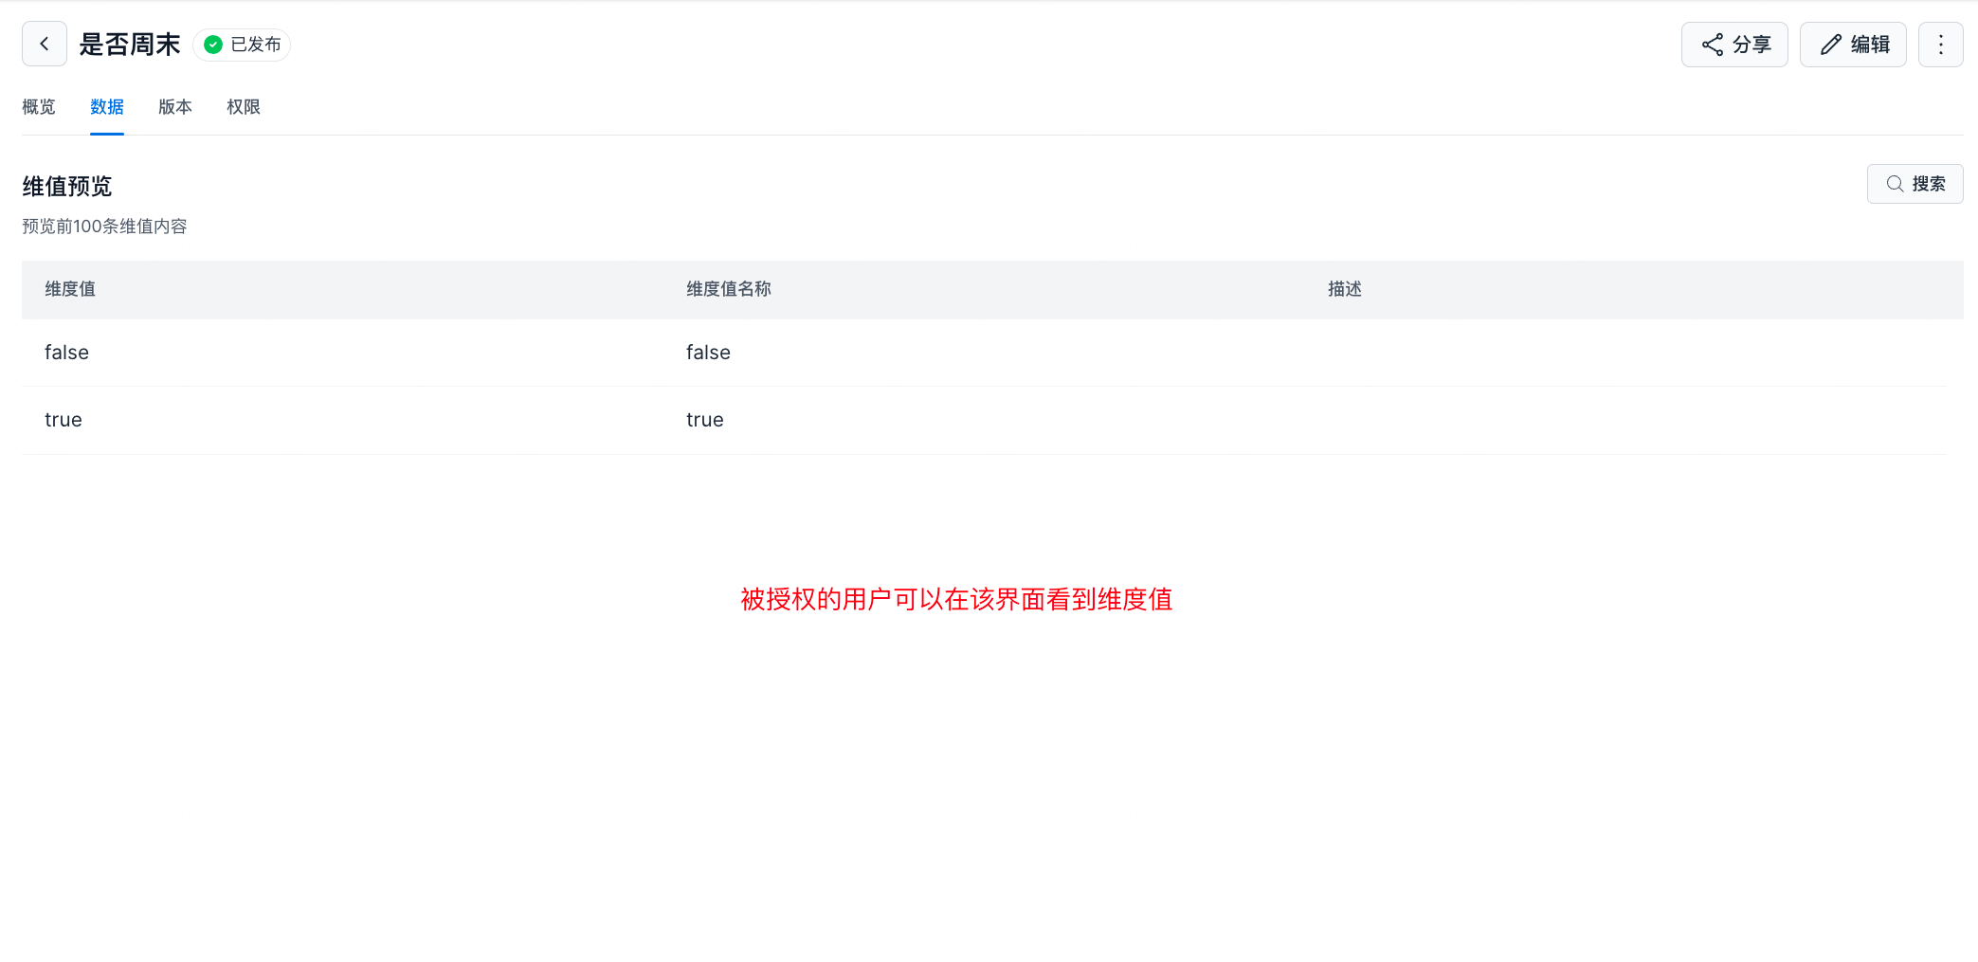
Task: Click the 描述 column header
Action: point(1344,289)
